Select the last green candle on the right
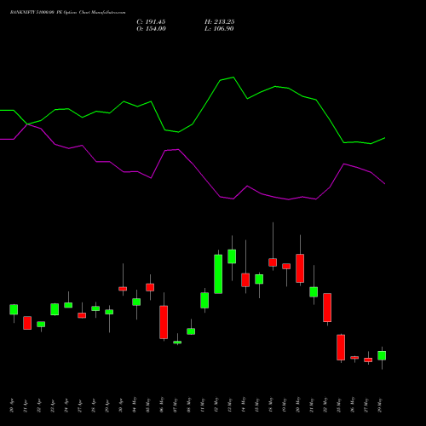 pos(382,355)
